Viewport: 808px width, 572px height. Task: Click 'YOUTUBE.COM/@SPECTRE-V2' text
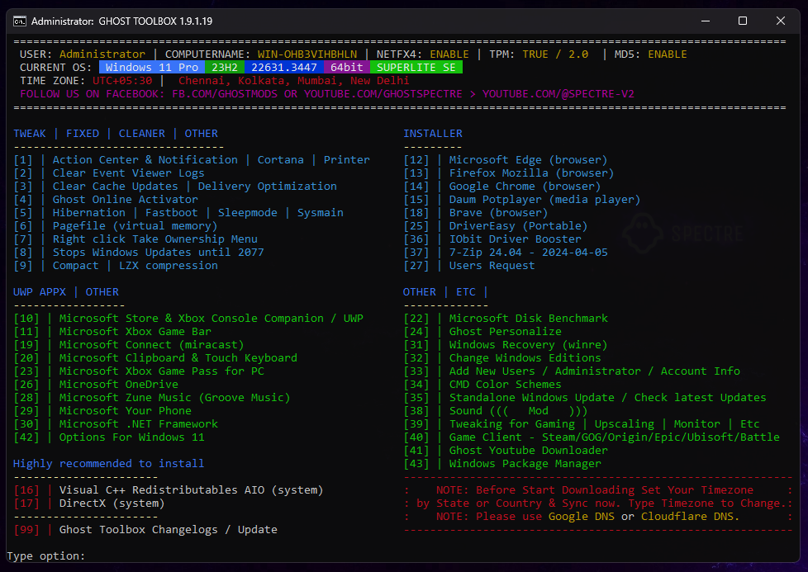558,94
